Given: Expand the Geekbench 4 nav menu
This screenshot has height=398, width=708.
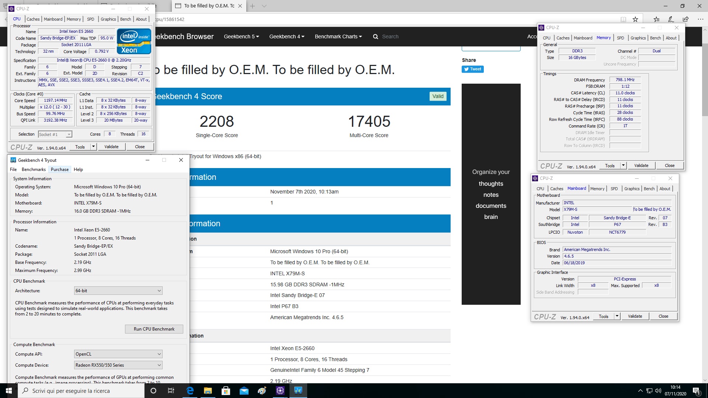Looking at the screenshot, I should (x=287, y=36).
